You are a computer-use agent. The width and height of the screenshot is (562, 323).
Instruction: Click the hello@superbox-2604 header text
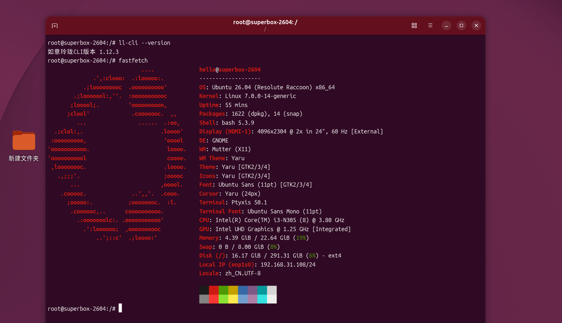point(230,70)
